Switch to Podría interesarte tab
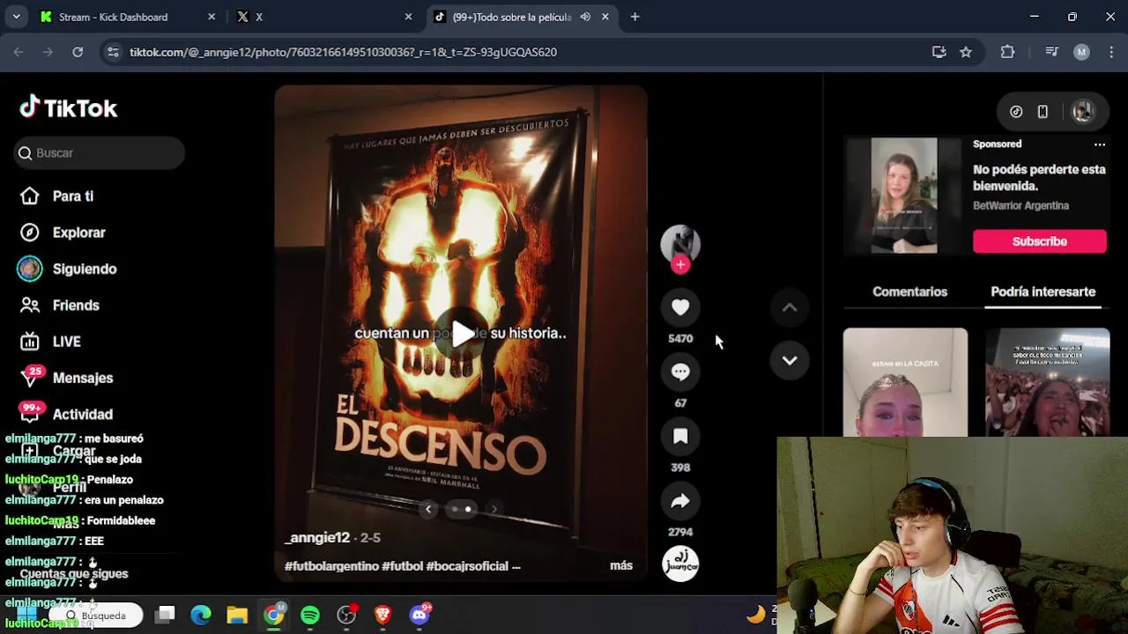Image resolution: width=1128 pixels, height=634 pixels. [1043, 291]
